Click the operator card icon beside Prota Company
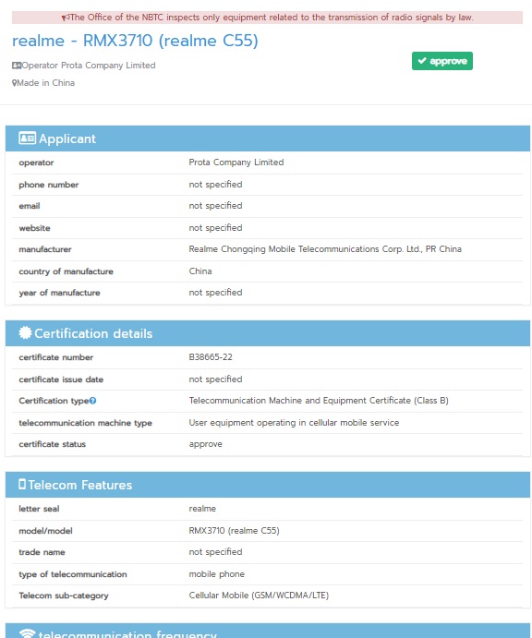Screen dimensions: 532x638 click(x=17, y=66)
